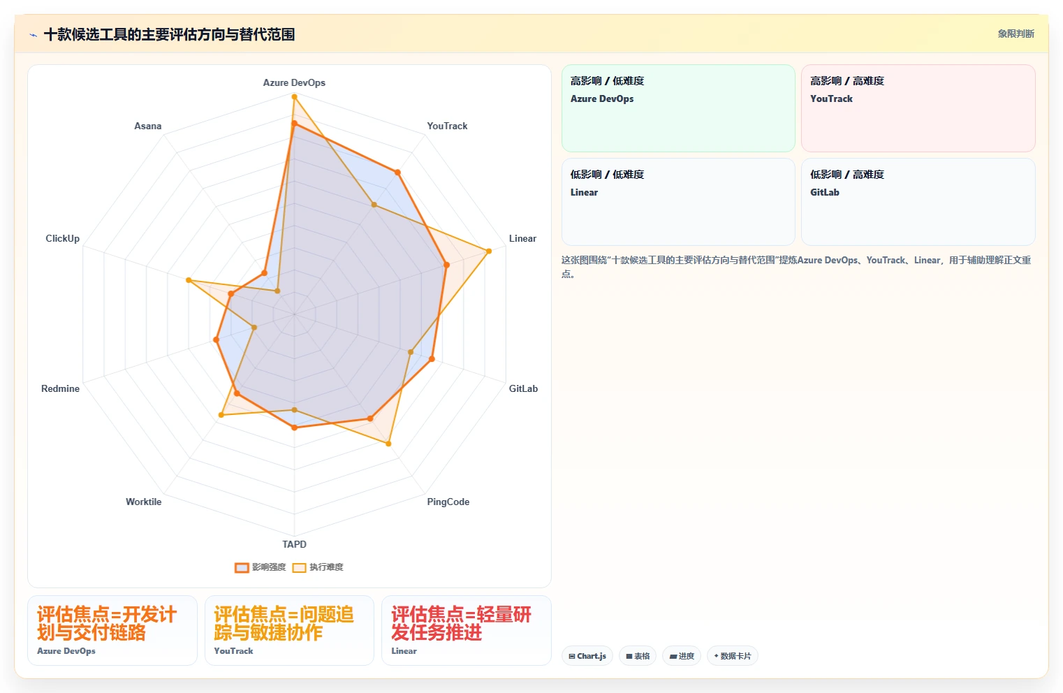The height and width of the screenshot is (693, 1063).
Task: Click the Linear radar axis label
Action: [x=522, y=238]
